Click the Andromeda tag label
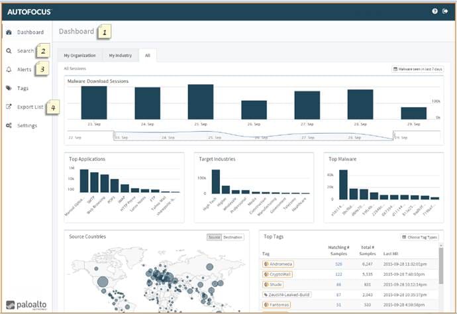This screenshot has height=314, width=457. [278, 264]
